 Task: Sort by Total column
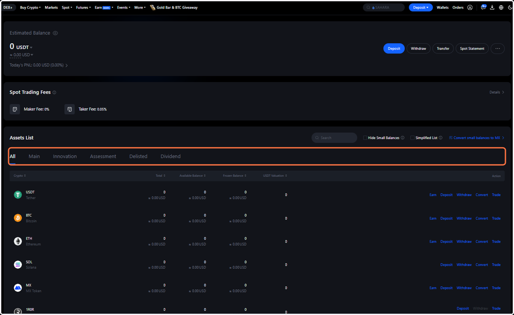coord(161,175)
